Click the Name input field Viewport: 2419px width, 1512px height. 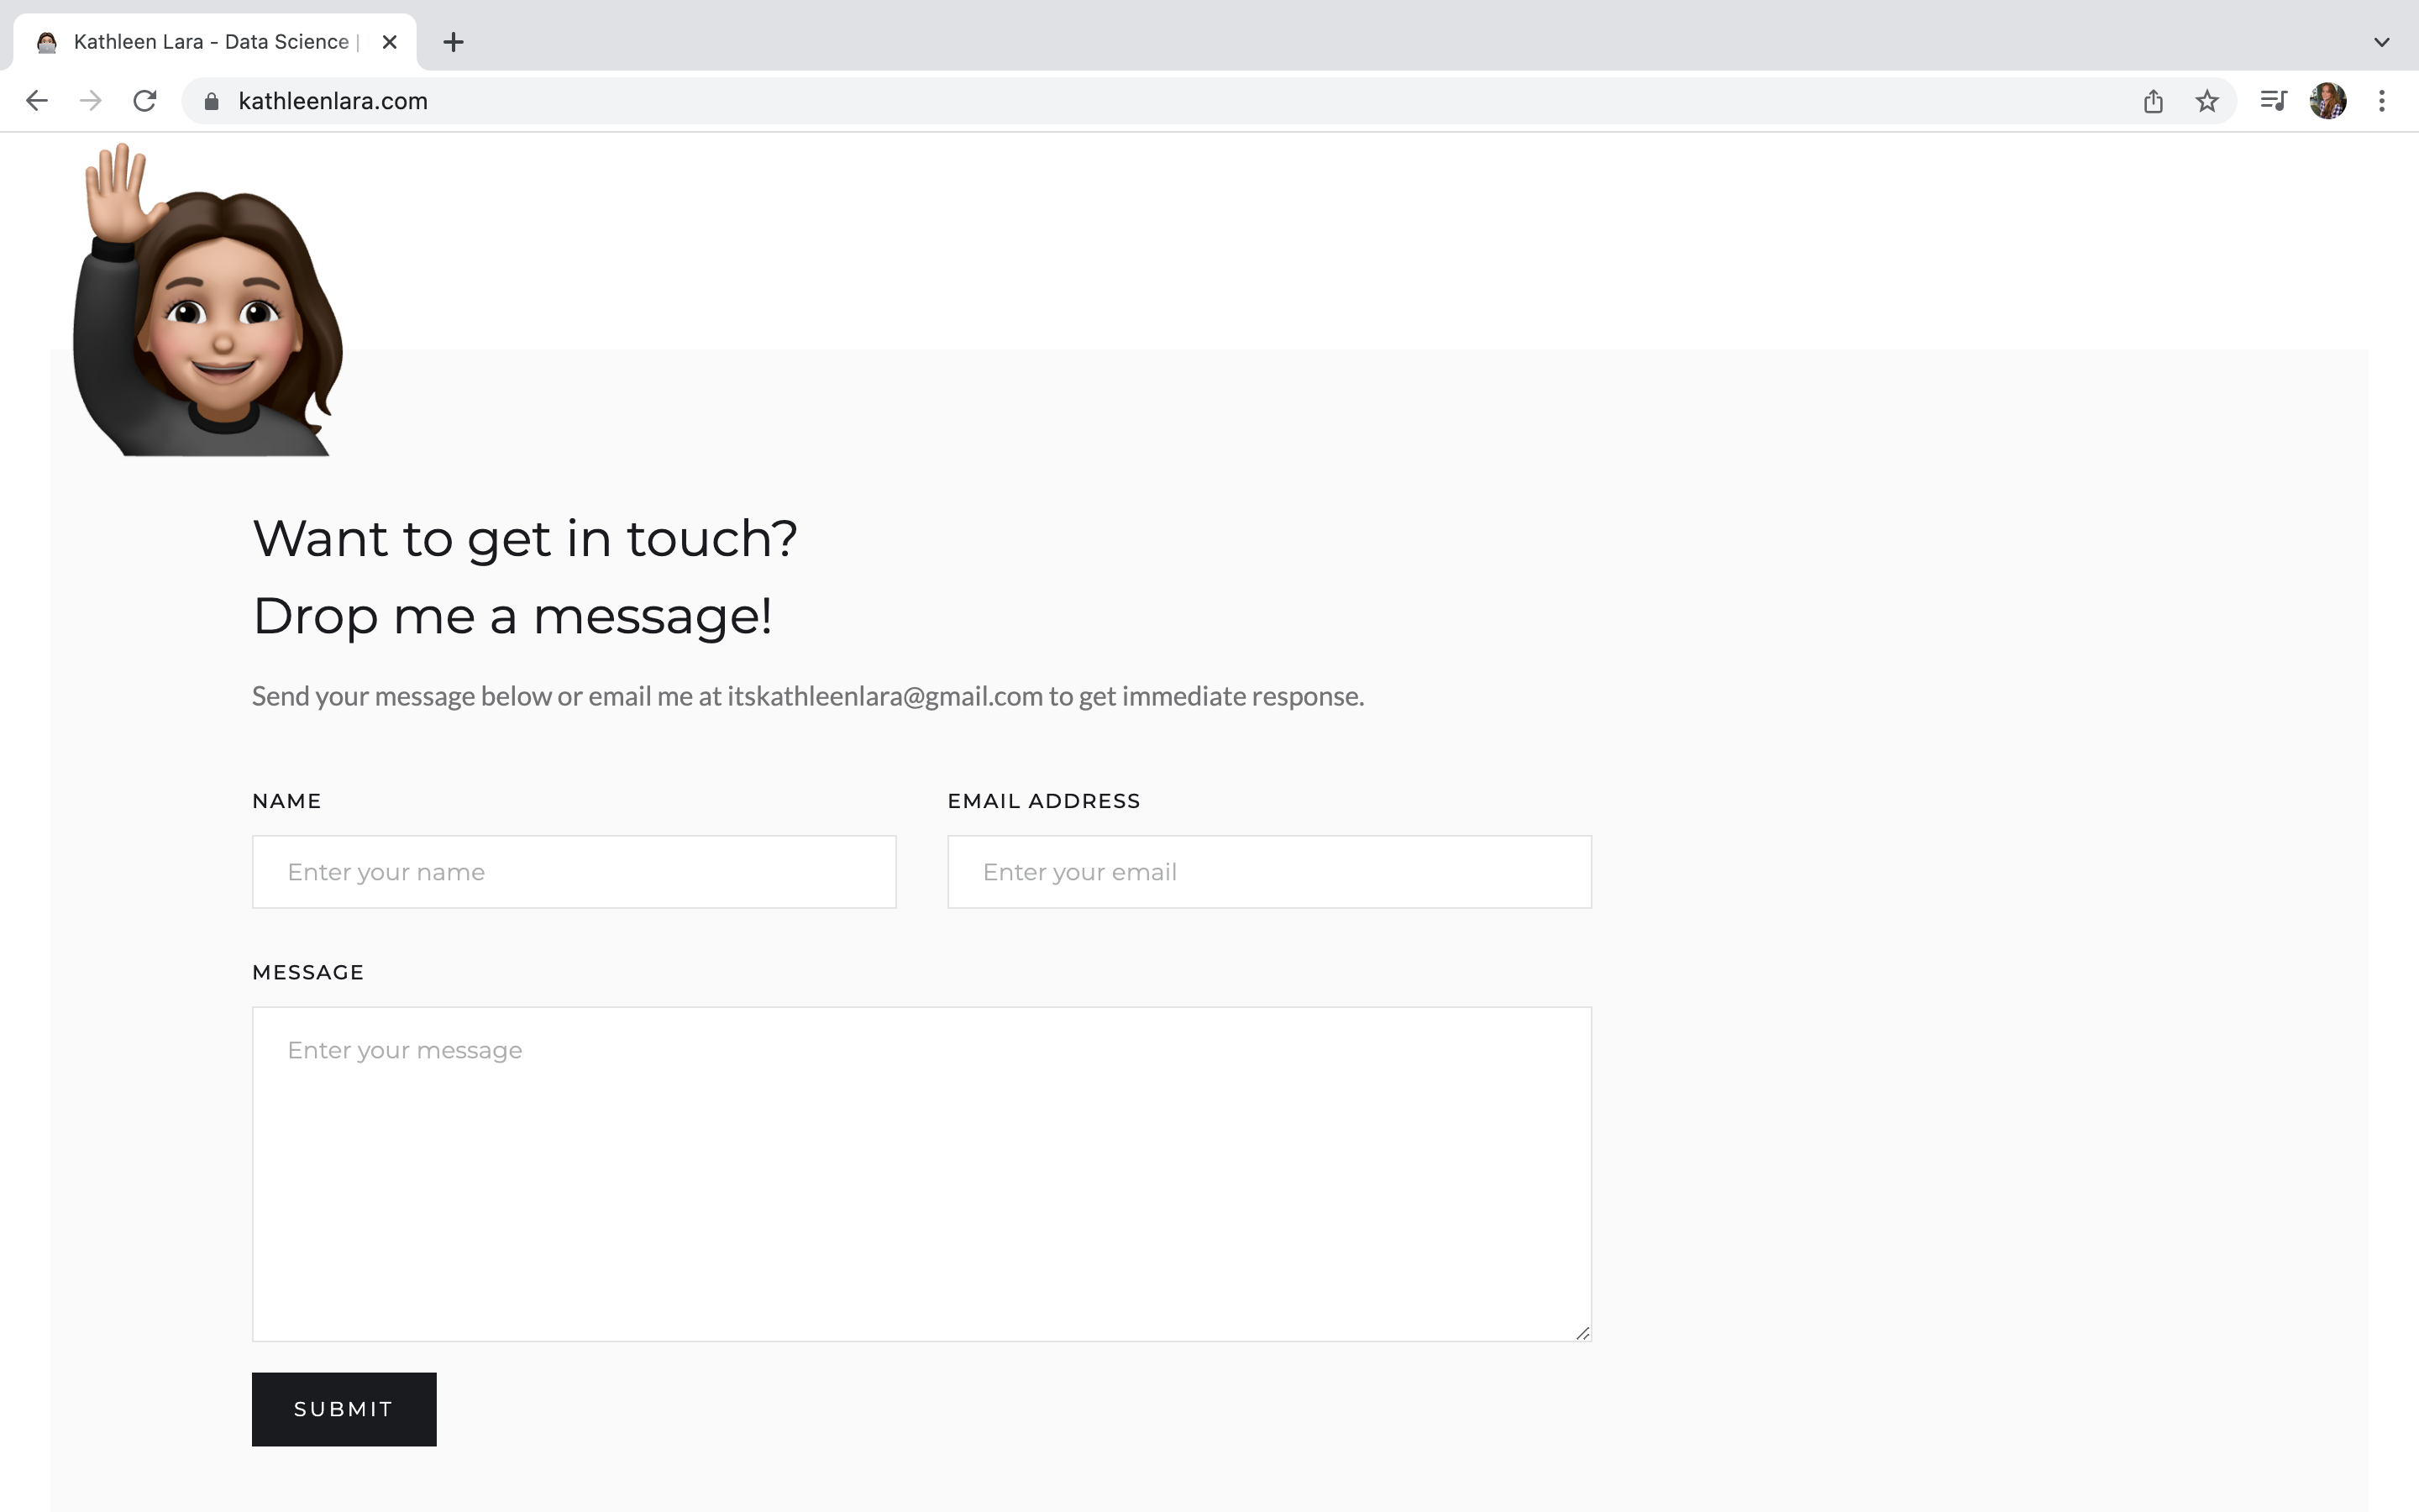(574, 872)
